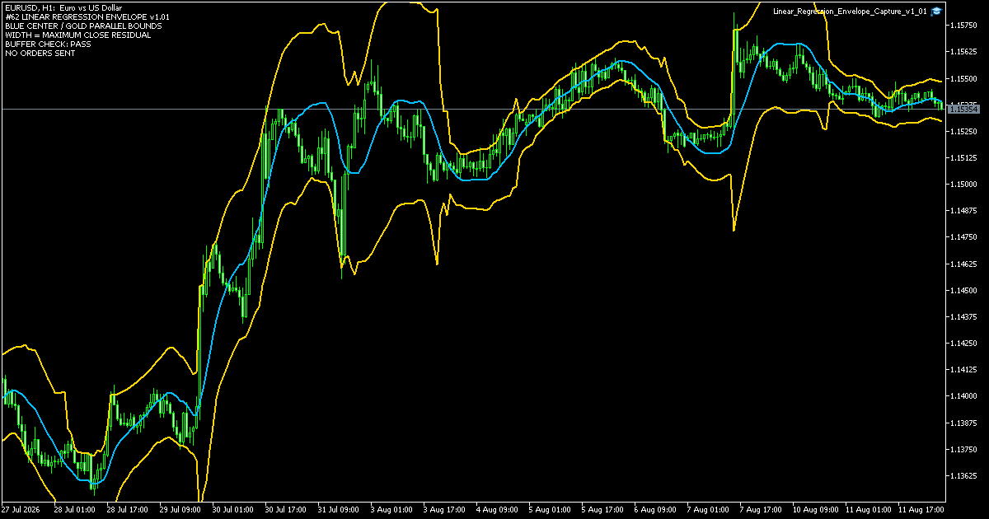Click the '6 Aug 09:00' time axis label
The height and width of the screenshot is (519, 989).
(x=654, y=509)
